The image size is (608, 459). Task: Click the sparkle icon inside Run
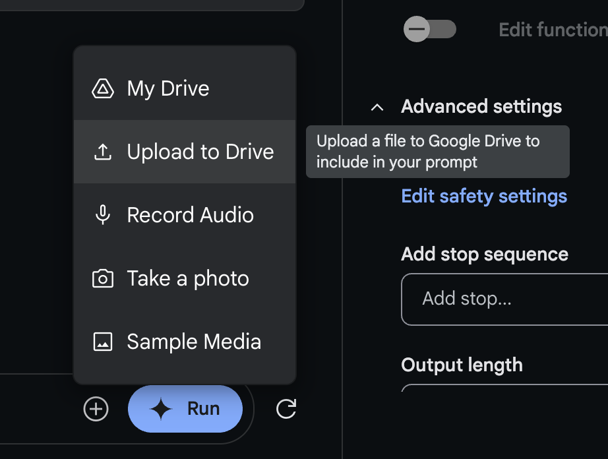coord(161,409)
